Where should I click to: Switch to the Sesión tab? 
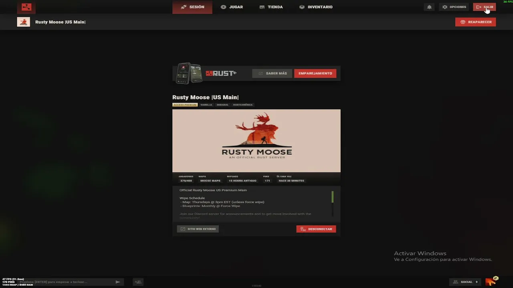pyautogui.click(x=192, y=7)
